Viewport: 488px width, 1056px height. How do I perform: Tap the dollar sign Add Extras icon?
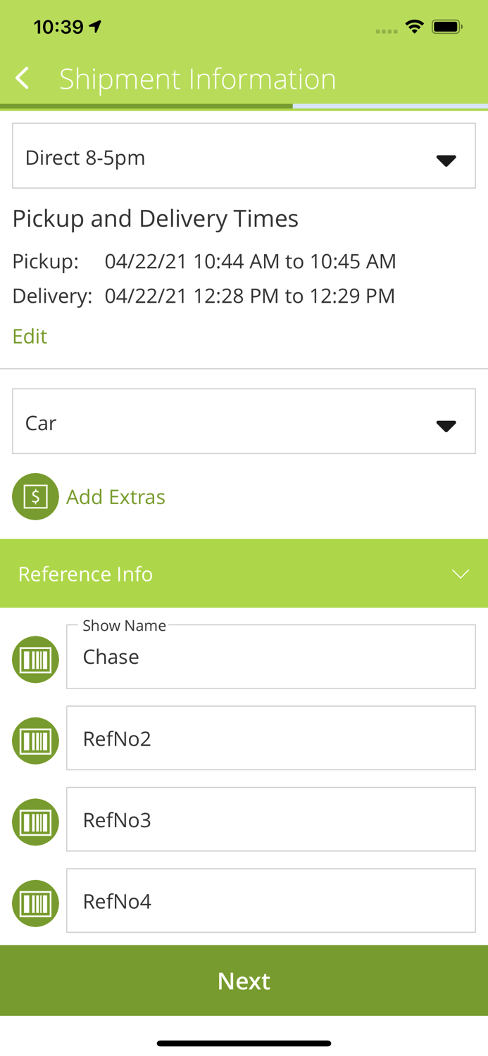click(35, 496)
